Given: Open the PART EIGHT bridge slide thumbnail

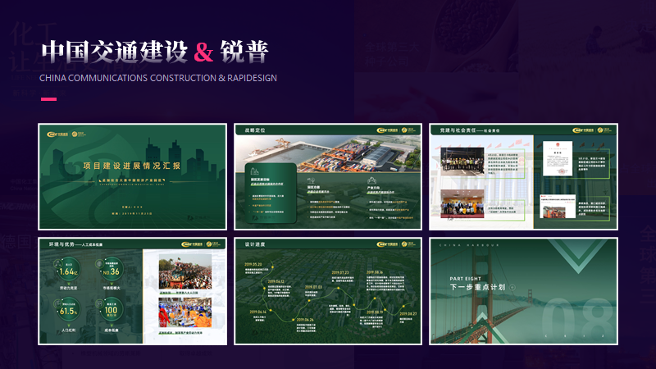Looking at the screenshot, I should pyautogui.click(x=523, y=291).
